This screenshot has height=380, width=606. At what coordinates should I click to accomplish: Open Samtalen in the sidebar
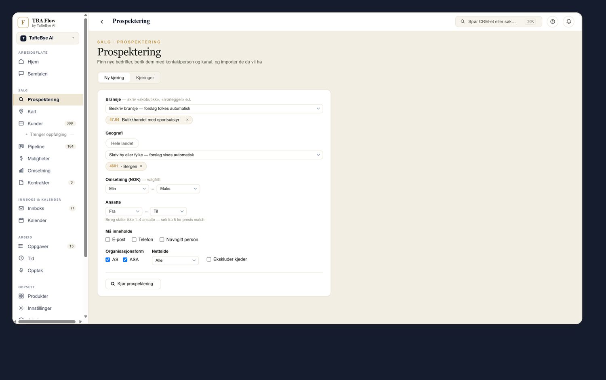pyautogui.click(x=48, y=74)
